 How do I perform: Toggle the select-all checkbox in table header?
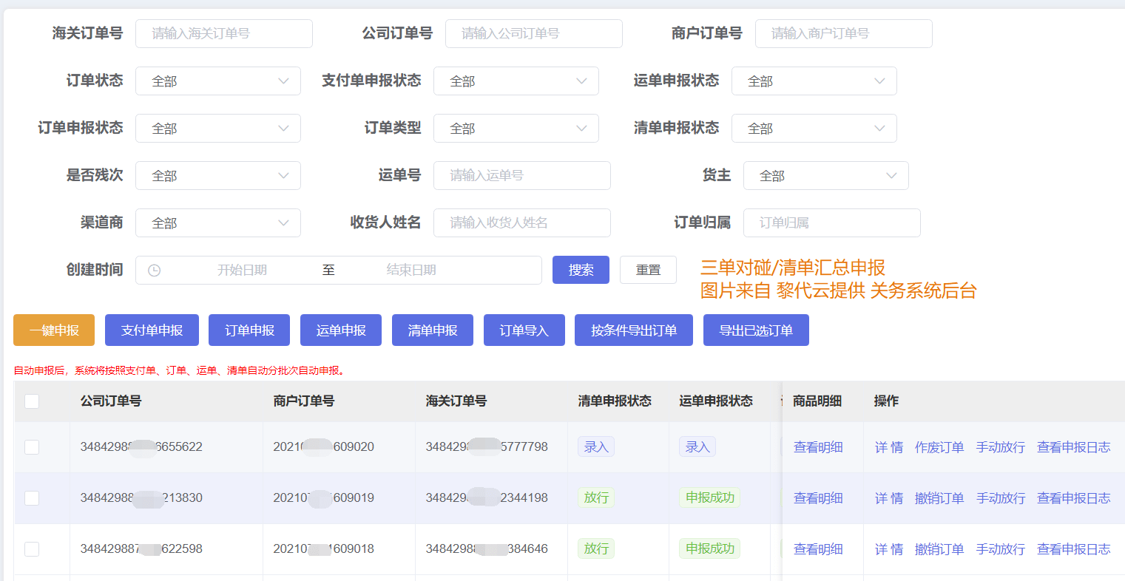[31, 401]
